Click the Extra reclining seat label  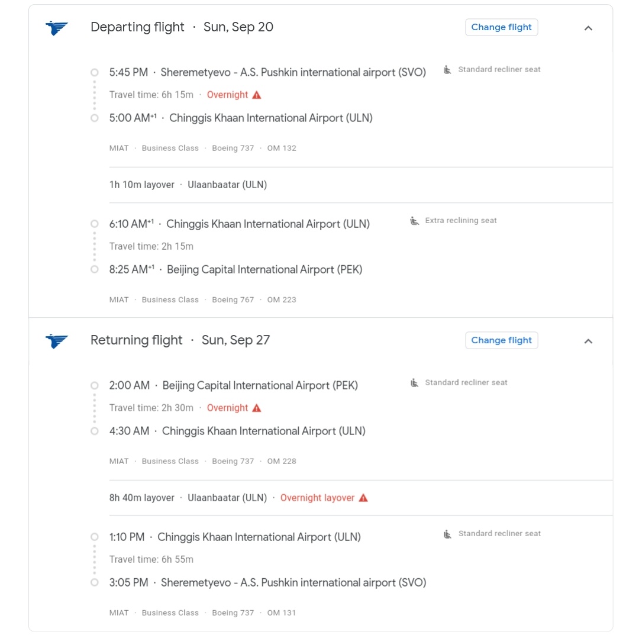pyautogui.click(x=461, y=221)
